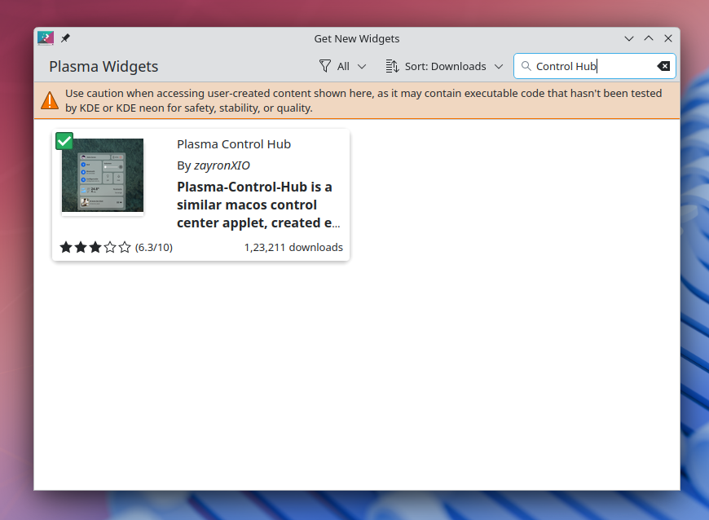The image size is (709, 520).
Task: Open the Plasma Control Hub thumbnail
Action: point(103,175)
